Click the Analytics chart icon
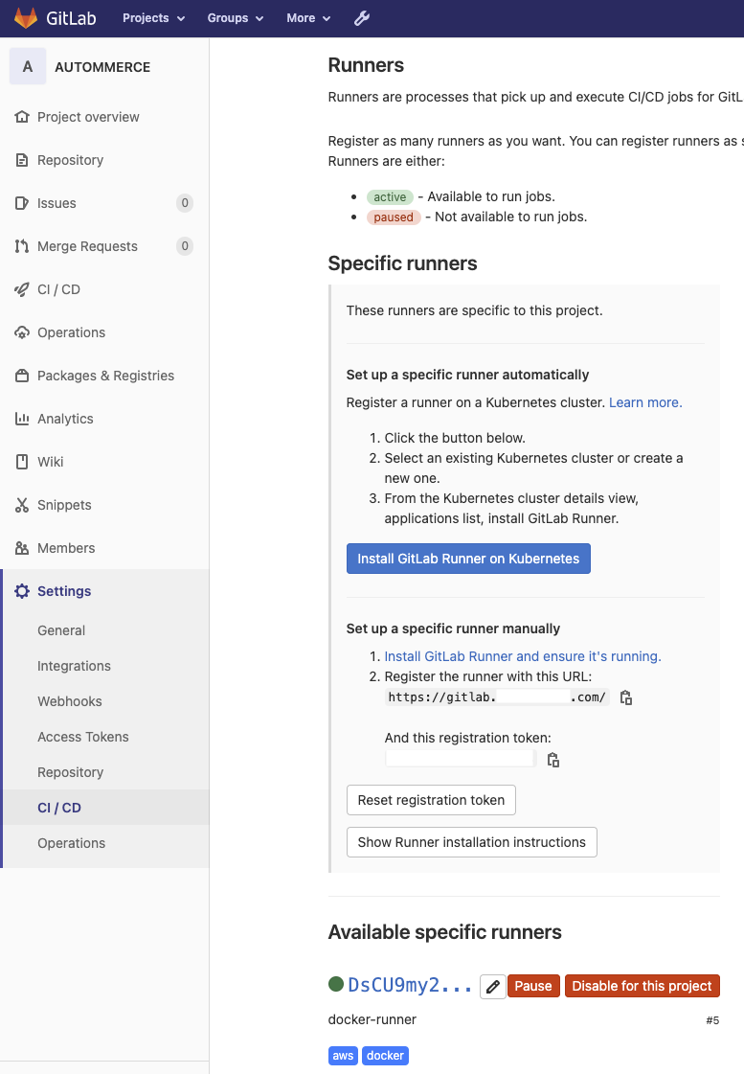 point(22,420)
